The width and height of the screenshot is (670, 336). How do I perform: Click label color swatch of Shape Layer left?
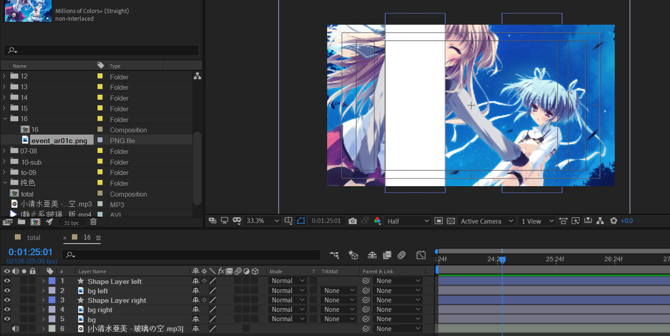[52, 281]
